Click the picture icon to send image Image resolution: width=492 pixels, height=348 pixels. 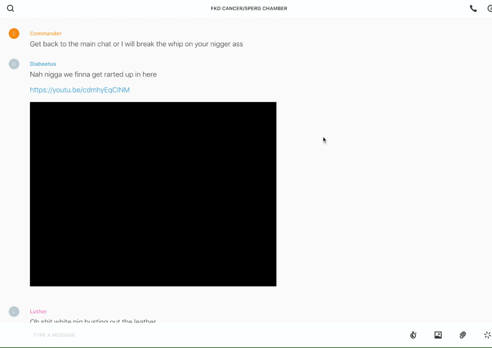pos(438,335)
